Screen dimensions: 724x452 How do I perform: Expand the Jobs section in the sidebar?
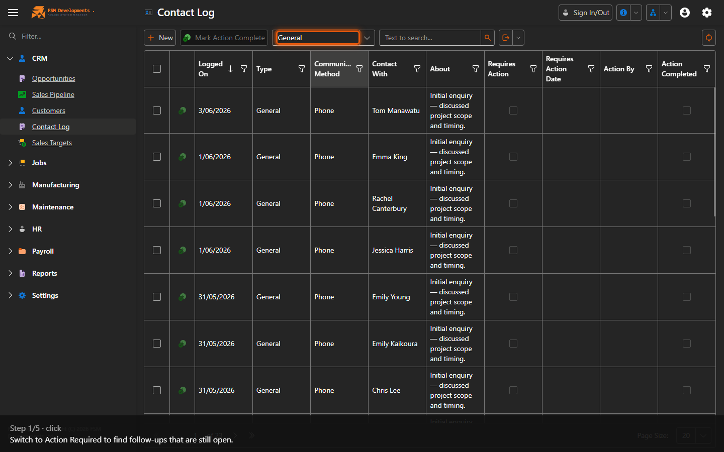(10, 163)
